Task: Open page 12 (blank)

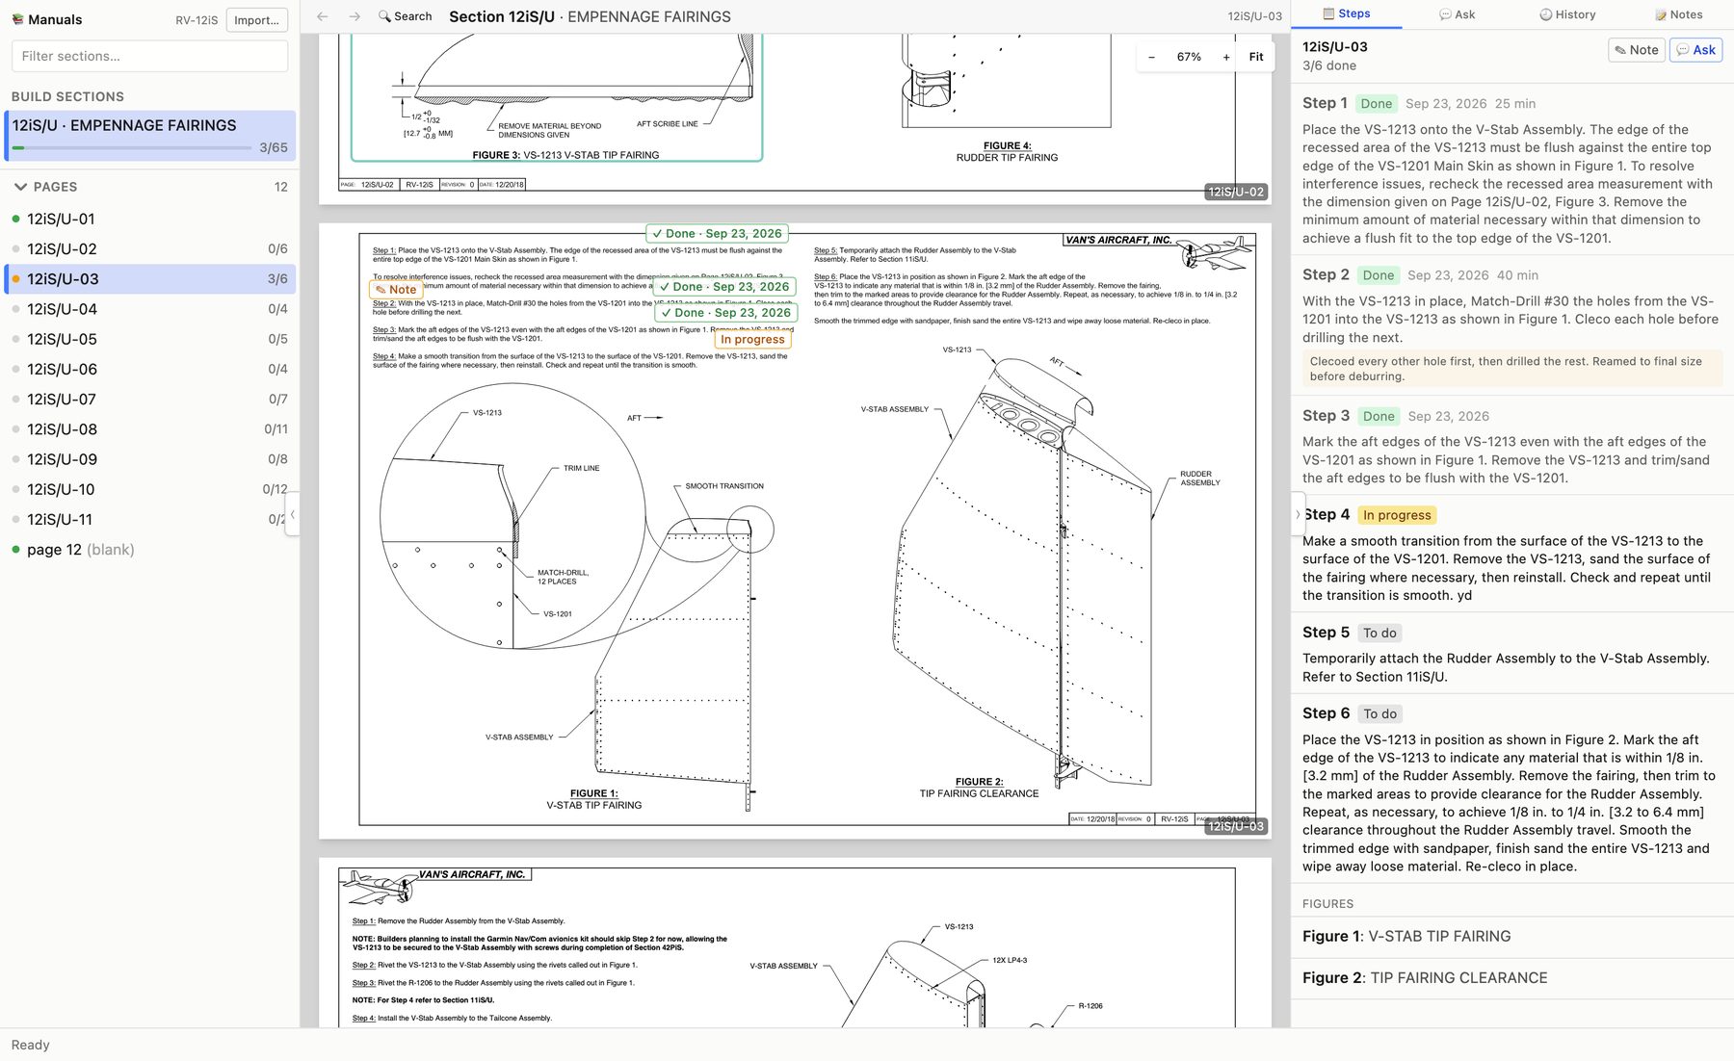Action: pyautogui.click(x=149, y=550)
